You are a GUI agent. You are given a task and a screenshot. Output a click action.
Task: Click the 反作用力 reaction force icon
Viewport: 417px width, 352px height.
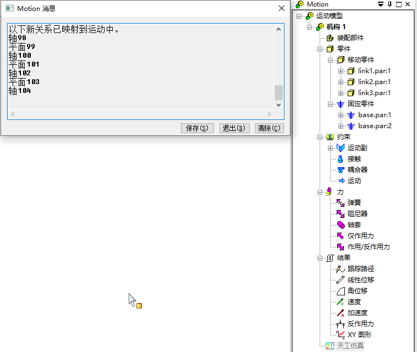coord(341,324)
